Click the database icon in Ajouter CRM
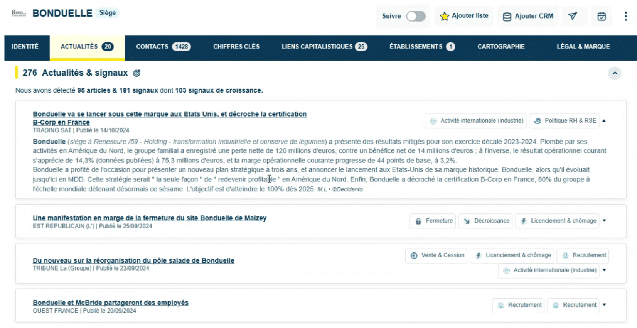Viewport: 637px width, 328px height. click(507, 17)
